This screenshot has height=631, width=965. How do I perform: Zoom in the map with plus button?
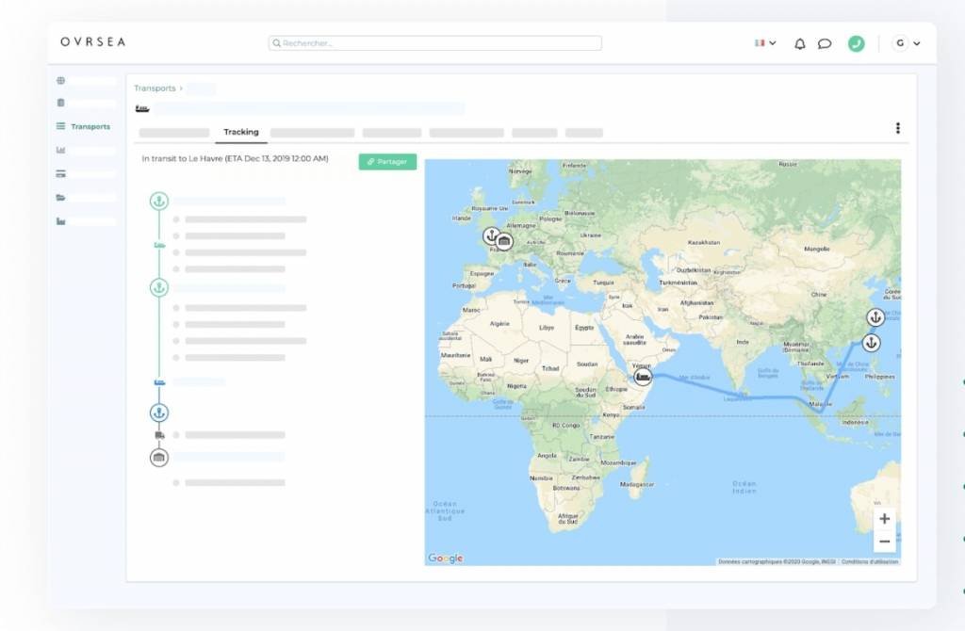click(884, 518)
